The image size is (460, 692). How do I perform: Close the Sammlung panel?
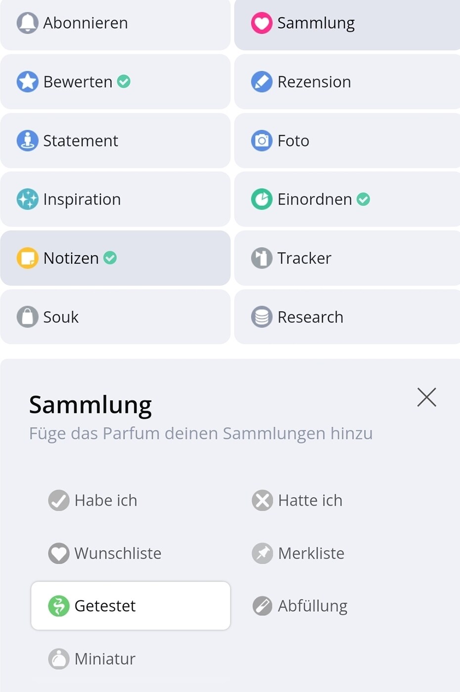click(x=426, y=397)
